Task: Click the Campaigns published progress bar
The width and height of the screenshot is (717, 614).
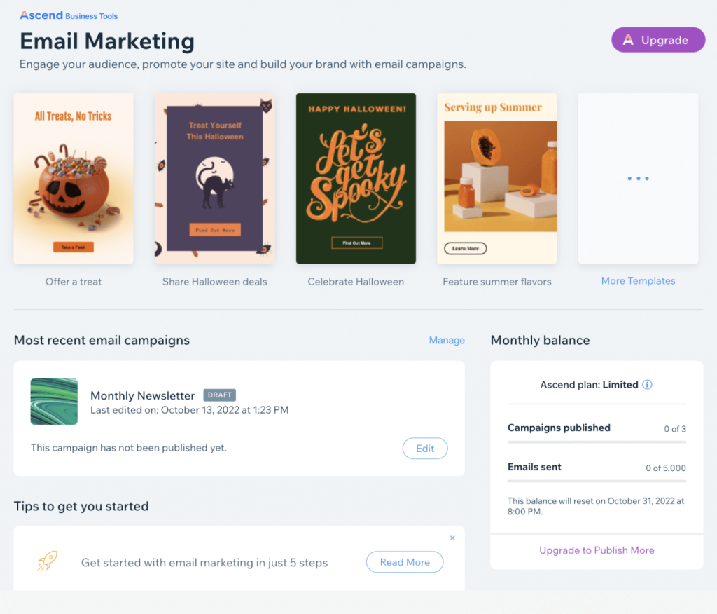Action: (596, 441)
